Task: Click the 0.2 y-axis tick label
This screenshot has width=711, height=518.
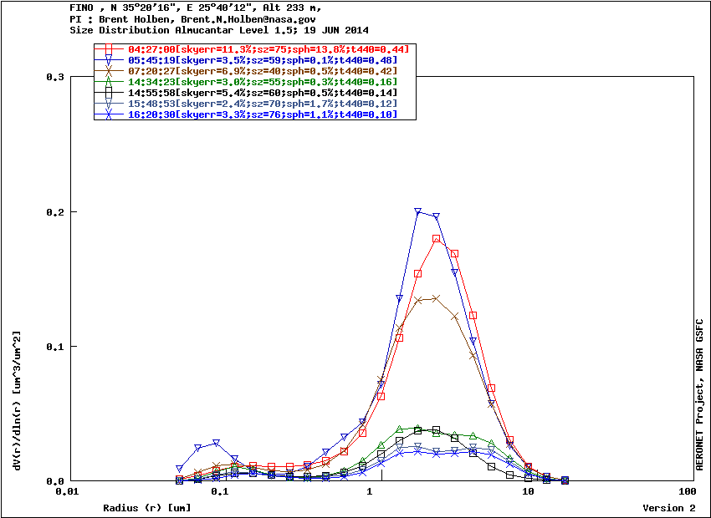Action: pyautogui.click(x=55, y=212)
